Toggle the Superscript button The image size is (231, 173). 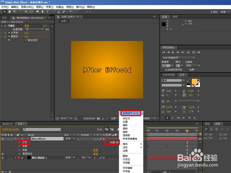pyautogui.click(x=189, y=118)
